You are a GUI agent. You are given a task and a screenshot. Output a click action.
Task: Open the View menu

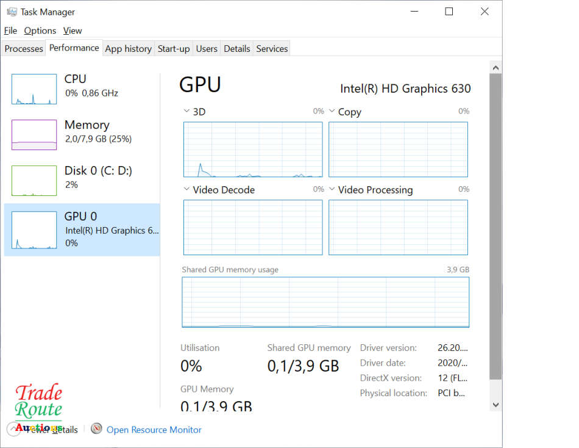pyautogui.click(x=72, y=31)
